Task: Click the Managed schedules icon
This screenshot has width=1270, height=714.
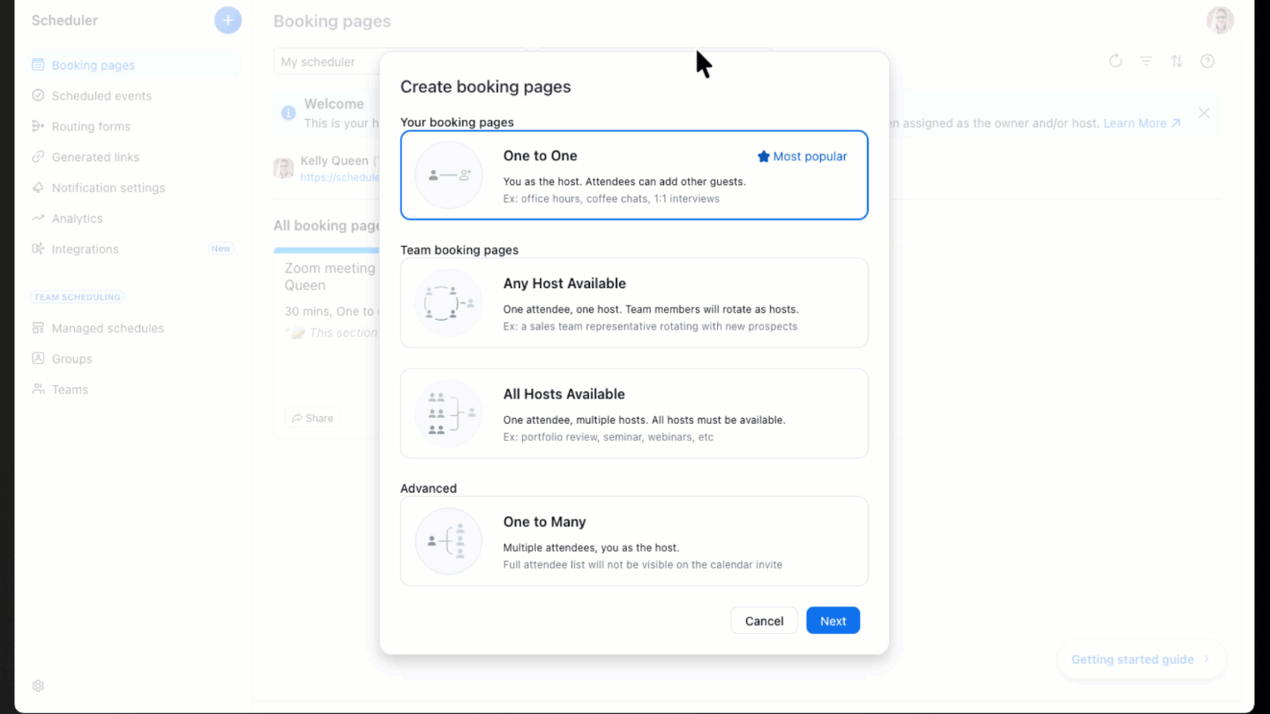Action: (38, 328)
